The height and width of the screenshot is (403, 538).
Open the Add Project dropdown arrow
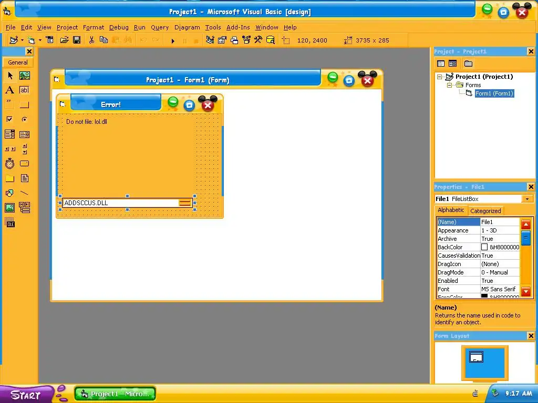click(22, 40)
